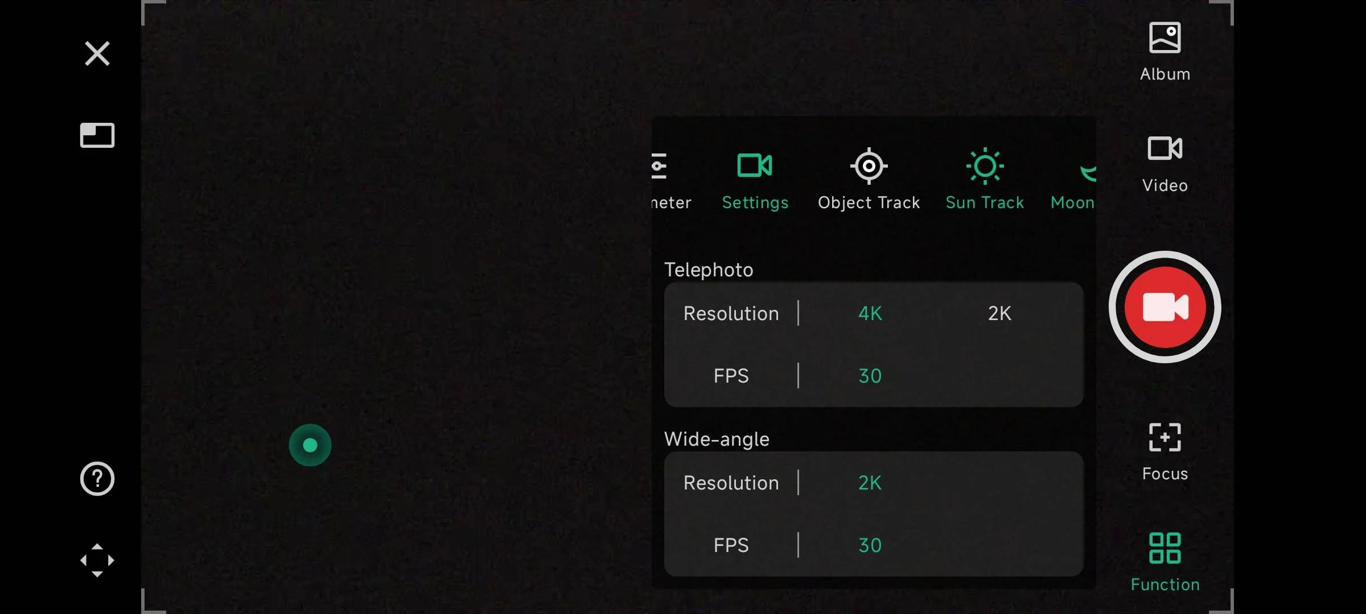Tap the directional move arrows icon

click(97, 560)
